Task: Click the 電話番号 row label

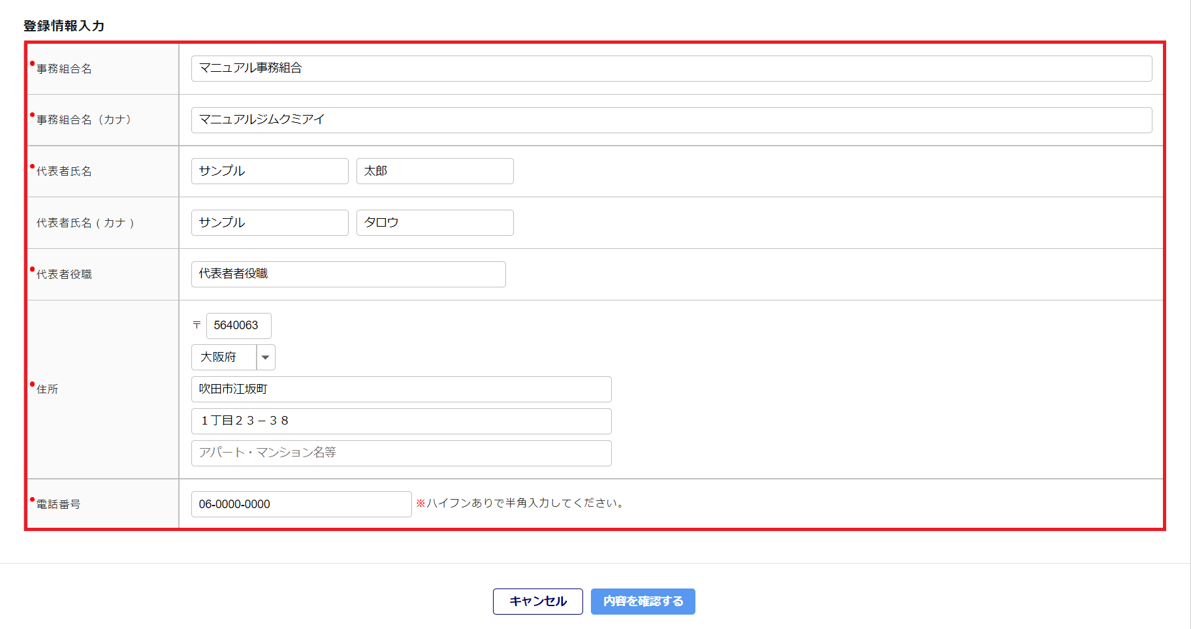Action: (x=58, y=504)
